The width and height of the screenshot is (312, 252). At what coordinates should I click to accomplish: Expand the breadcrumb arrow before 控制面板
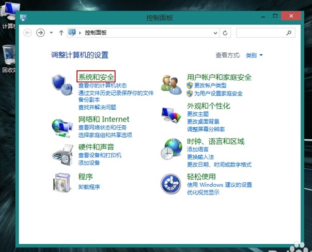coord(80,33)
